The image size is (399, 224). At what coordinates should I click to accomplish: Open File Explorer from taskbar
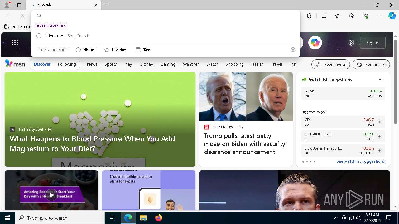tap(143, 218)
